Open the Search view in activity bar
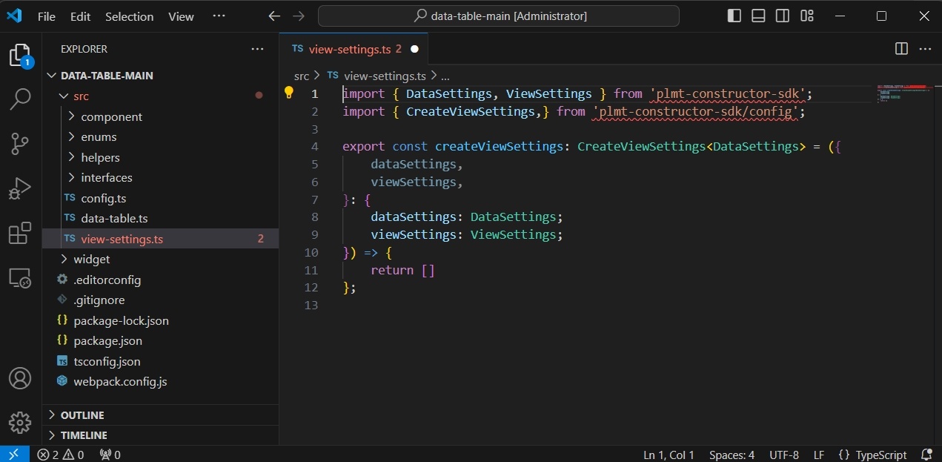Image resolution: width=942 pixels, height=462 pixels. point(20,99)
